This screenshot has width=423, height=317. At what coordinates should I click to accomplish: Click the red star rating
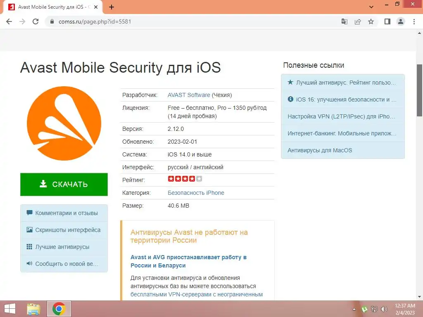click(185, 179)
